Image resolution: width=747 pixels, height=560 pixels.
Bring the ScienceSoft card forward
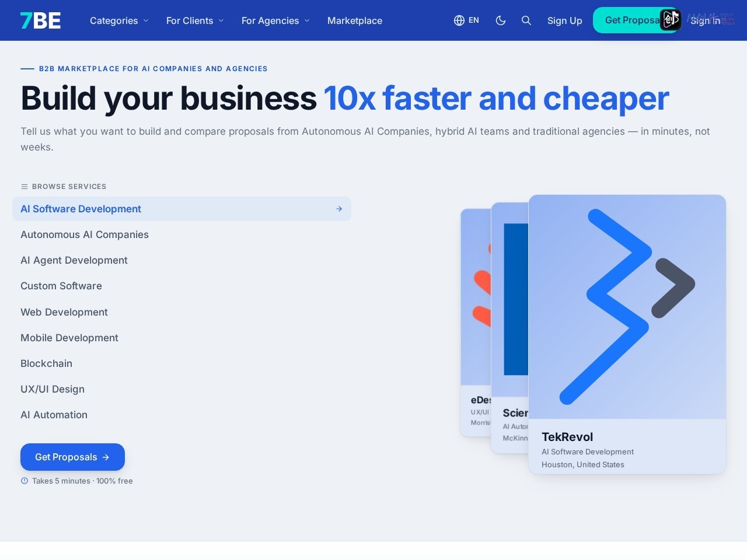(510, 327)
